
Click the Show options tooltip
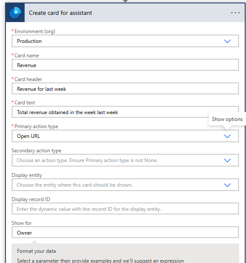tap(227, 119)
